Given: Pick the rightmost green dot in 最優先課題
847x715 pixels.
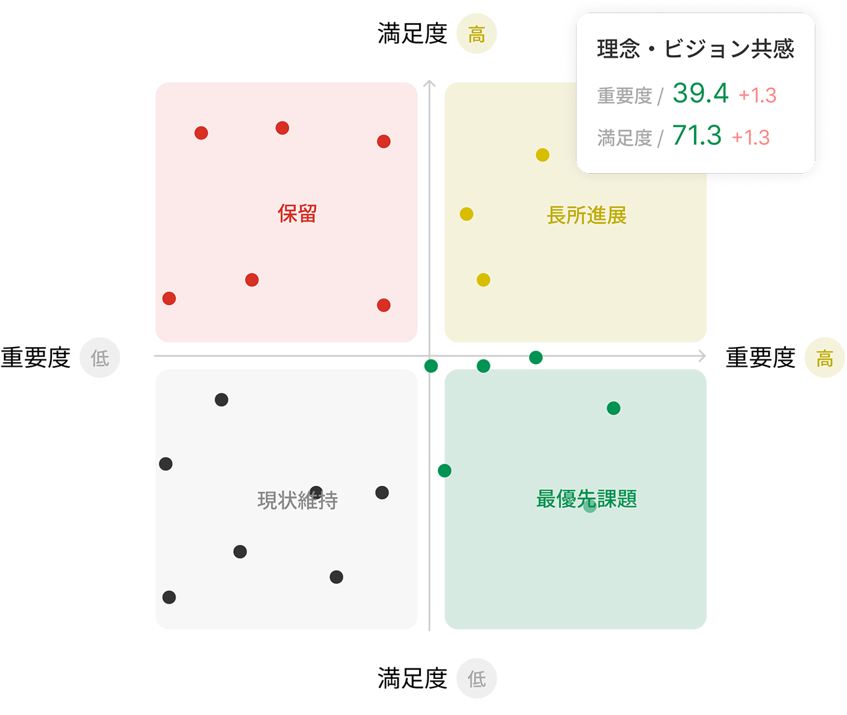Looking at the screenshot, I should (x=614, y=409).
